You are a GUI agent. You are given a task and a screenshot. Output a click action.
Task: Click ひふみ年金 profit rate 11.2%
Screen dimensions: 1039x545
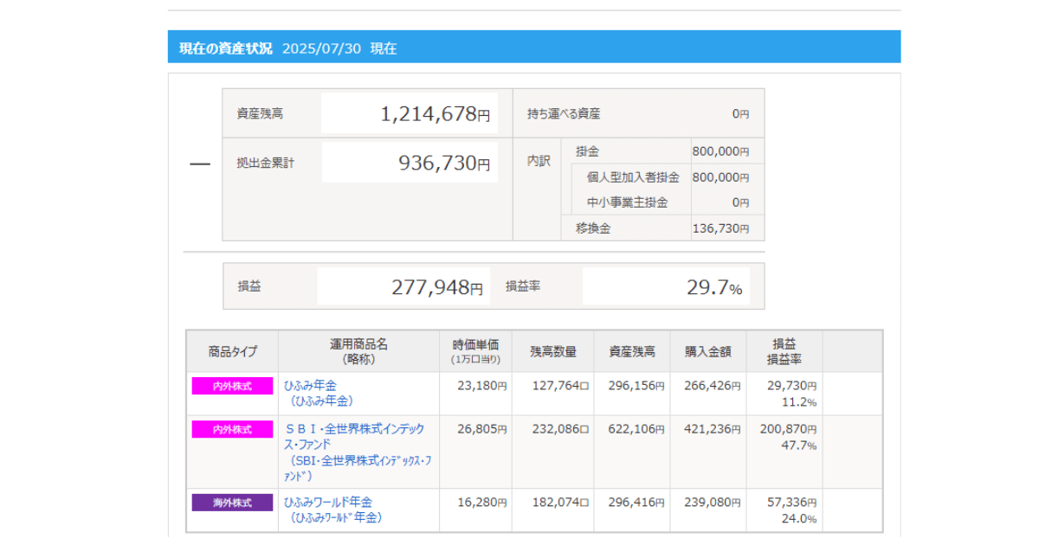pyautogui.click(x=799, y=402)
